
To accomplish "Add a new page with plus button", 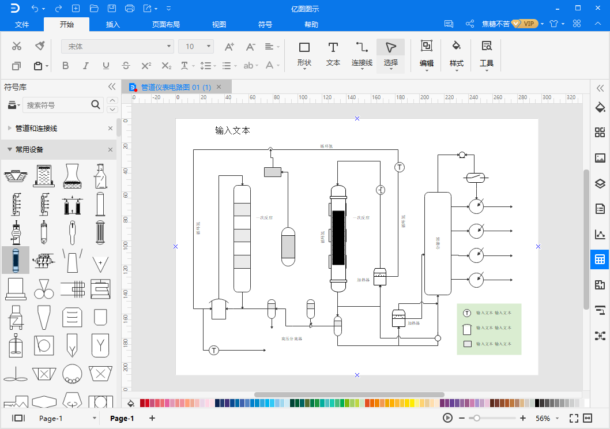I will (x=152, y=418).
